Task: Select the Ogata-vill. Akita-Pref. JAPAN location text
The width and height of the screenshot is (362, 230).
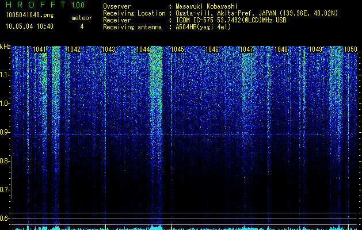Action: [257, 13]
